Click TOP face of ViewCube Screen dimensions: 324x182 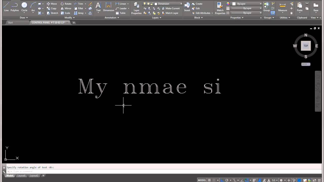pos(306,46)
